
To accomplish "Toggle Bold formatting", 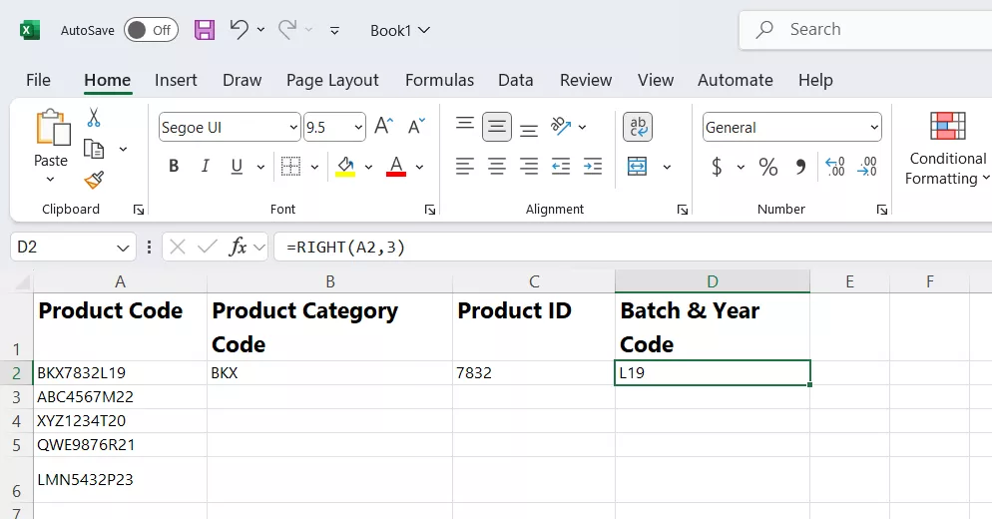I will point(174,167).
